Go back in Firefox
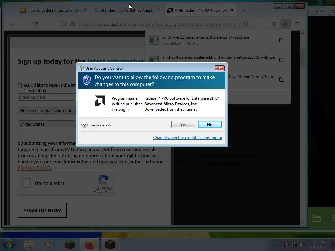335x251 pixels. 12,24
